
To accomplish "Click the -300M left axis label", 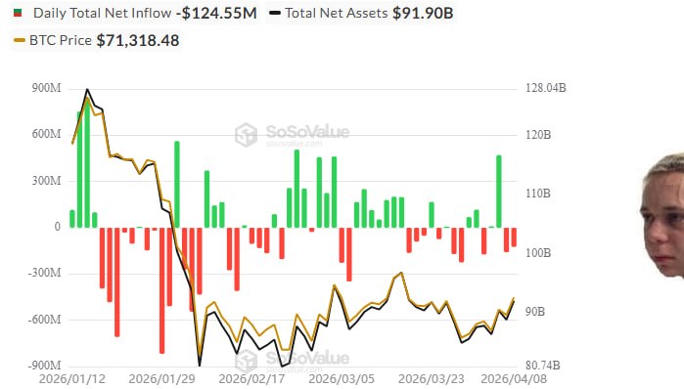I will click(44, 273).
